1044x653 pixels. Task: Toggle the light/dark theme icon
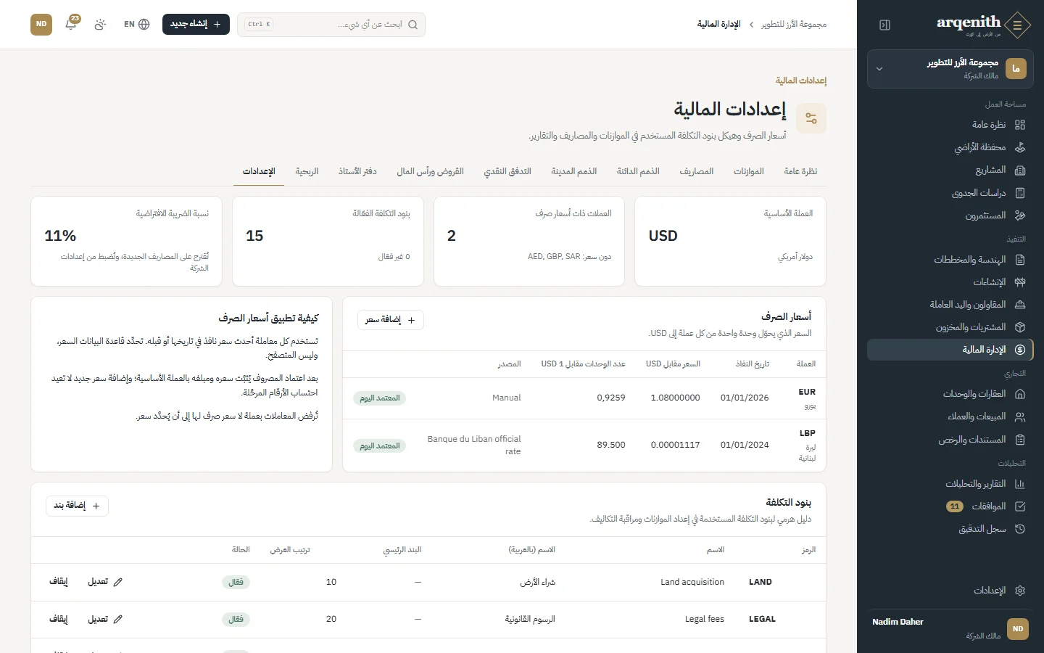point(100,24)
